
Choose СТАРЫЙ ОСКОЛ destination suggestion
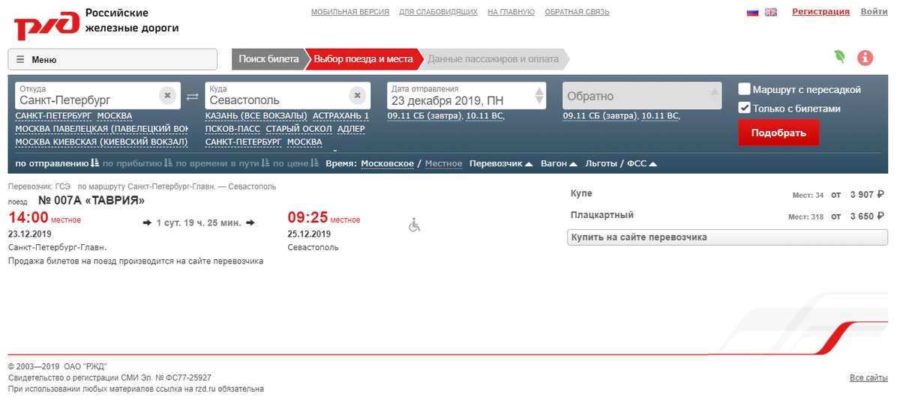click(x=298, y=129)
